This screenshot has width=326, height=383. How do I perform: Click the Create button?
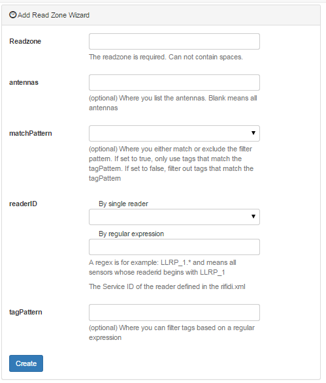(x=26, y=363)
